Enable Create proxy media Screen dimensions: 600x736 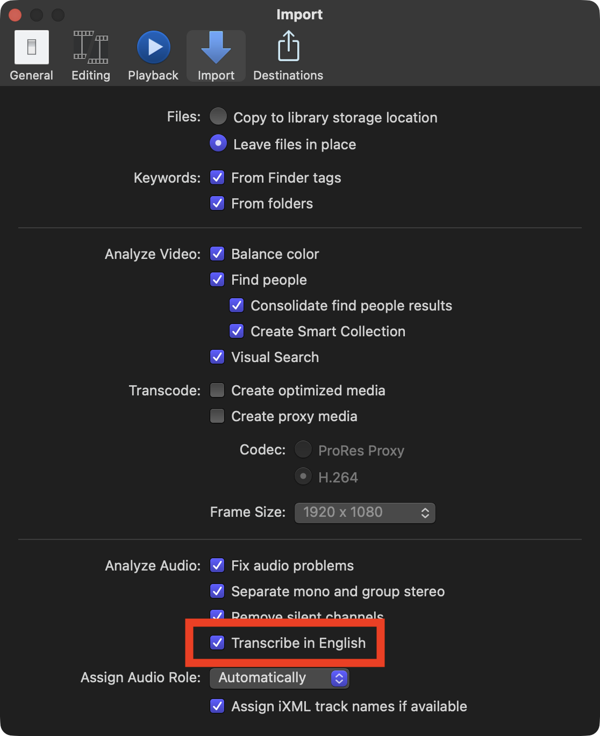pyautogui.click(x=217, y=416)
